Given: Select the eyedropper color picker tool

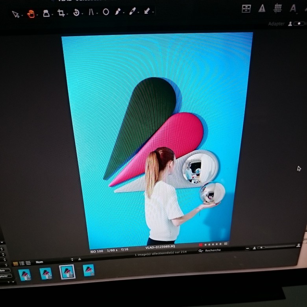Looking at the screenshot, I should 132,11.
